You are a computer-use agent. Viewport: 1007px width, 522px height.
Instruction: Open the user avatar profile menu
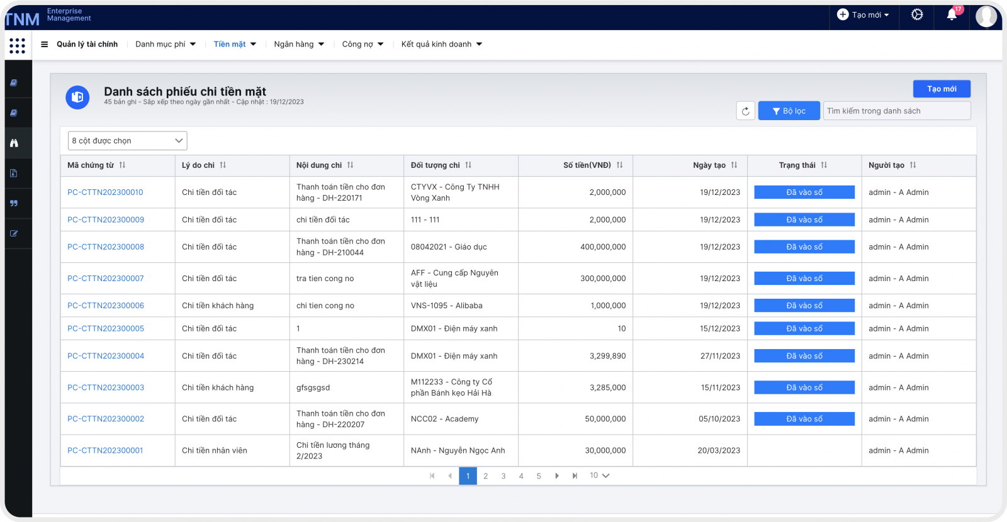[x=986, y=16]
